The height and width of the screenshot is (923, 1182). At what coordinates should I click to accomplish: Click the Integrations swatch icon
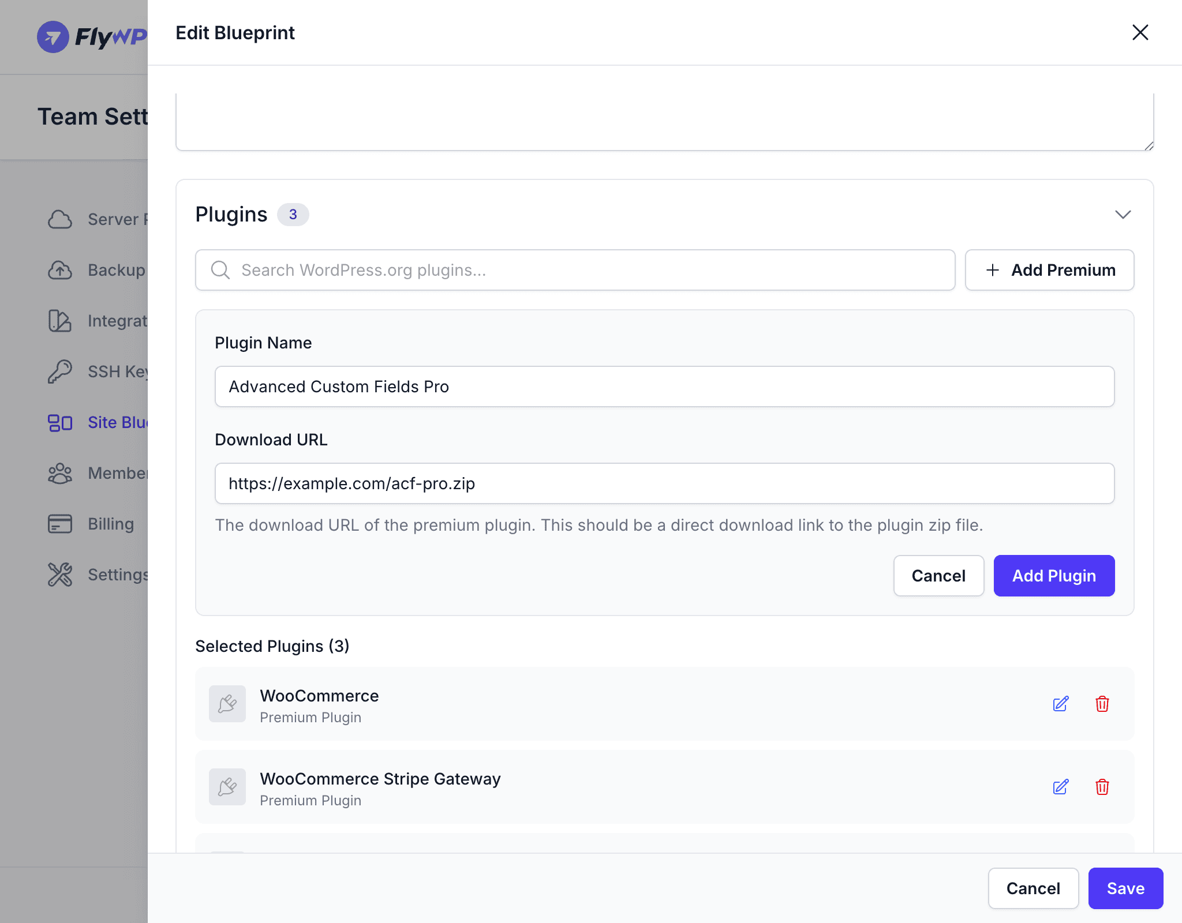click(60, 321)
